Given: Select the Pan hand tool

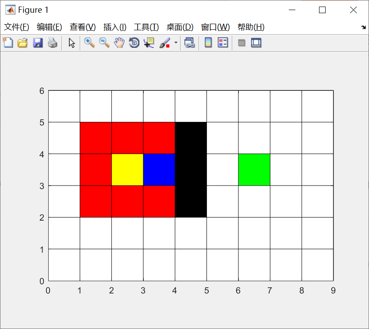Looking at the screenshot, I should coord(119,43).
